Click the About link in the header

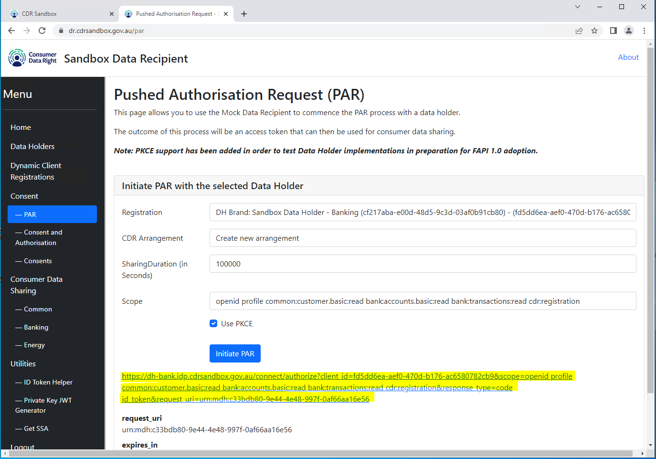628,57
